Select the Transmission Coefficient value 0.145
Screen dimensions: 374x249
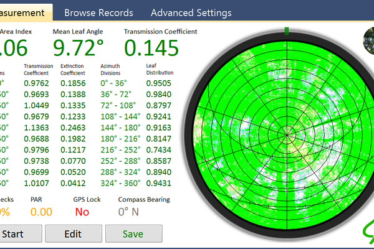(x=151, y=48)
